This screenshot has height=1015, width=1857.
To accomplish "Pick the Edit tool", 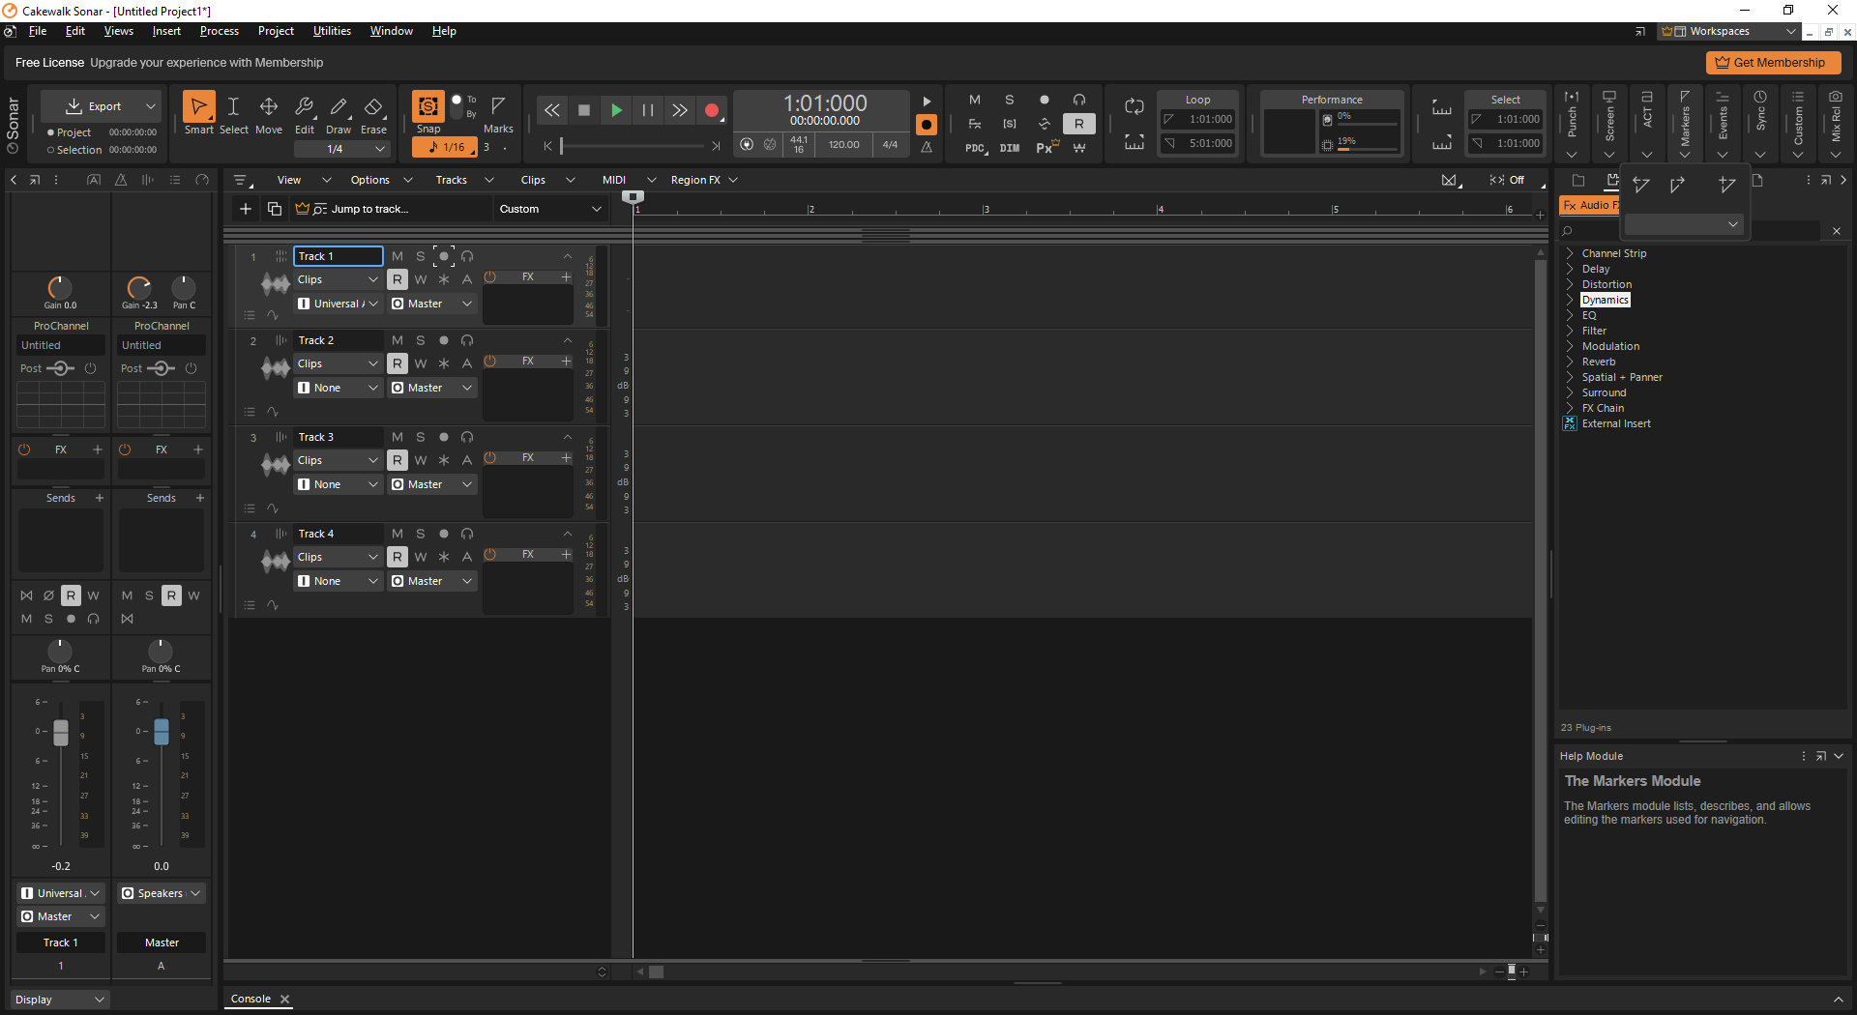I will tap(305, 113).
